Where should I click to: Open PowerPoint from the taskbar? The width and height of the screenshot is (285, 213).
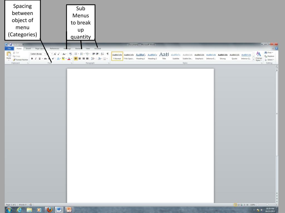coord(69,210)
